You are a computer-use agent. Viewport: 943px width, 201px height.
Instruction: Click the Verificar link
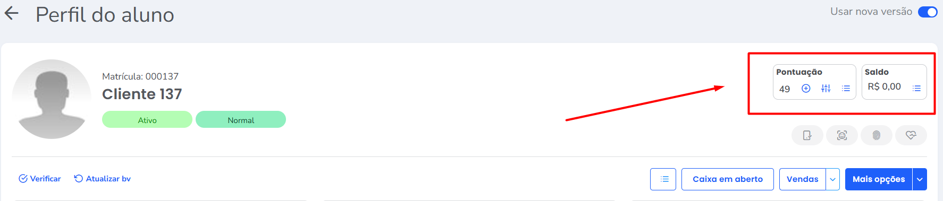click(40, 179)
